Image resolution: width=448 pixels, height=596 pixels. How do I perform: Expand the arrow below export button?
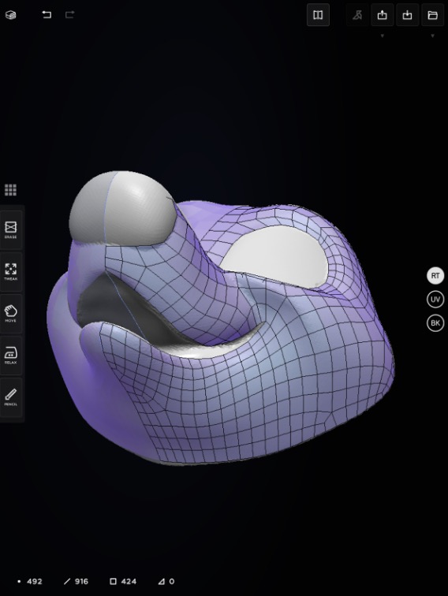pyautogui.click(x=383, y=35)
